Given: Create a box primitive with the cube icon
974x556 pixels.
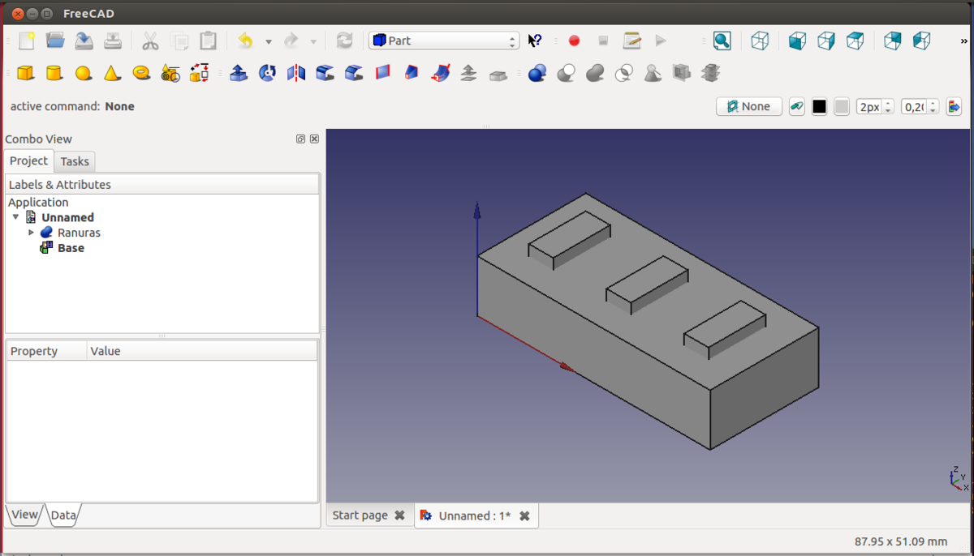Looking at the screenshot, I should 26,74.
